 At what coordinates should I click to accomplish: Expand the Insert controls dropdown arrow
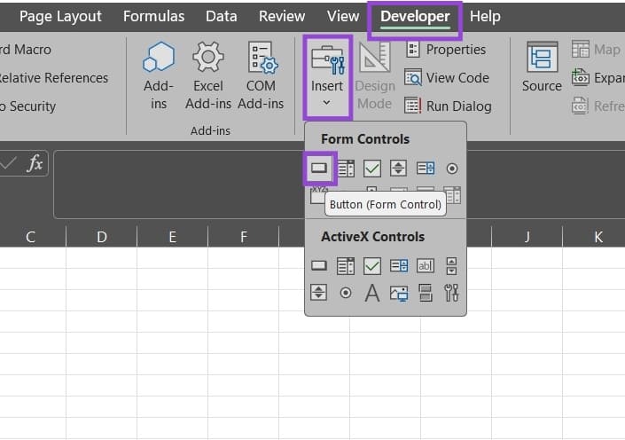(326, 103)
